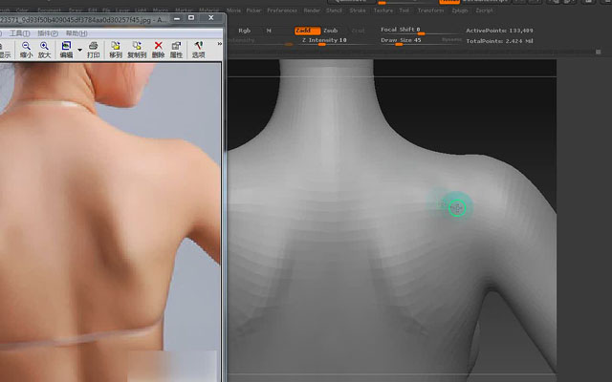Click the image viewer title bar filename
The image size is (612, 382).
[83, 19]
